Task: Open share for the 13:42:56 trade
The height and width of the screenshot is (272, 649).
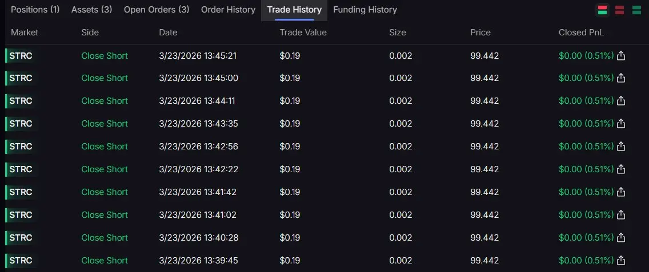Action: click(621, 147)
